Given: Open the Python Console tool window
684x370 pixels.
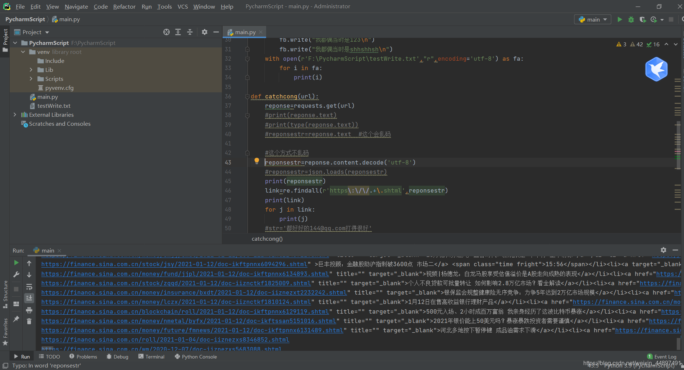Looking at the screenshot, I should [x=196, y=356].
